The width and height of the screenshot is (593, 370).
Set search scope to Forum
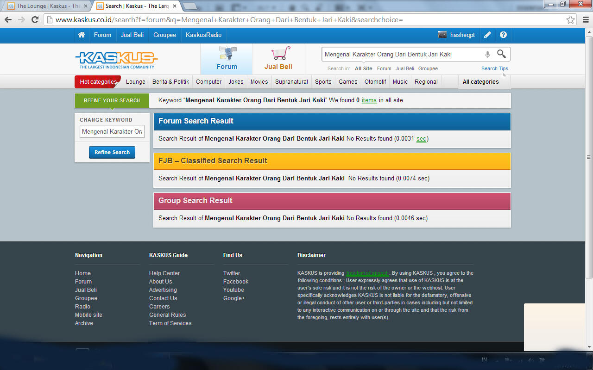point(384,68)
